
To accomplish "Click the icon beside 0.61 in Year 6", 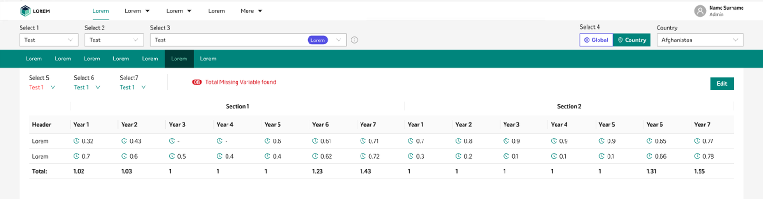I will coord(315,141).
